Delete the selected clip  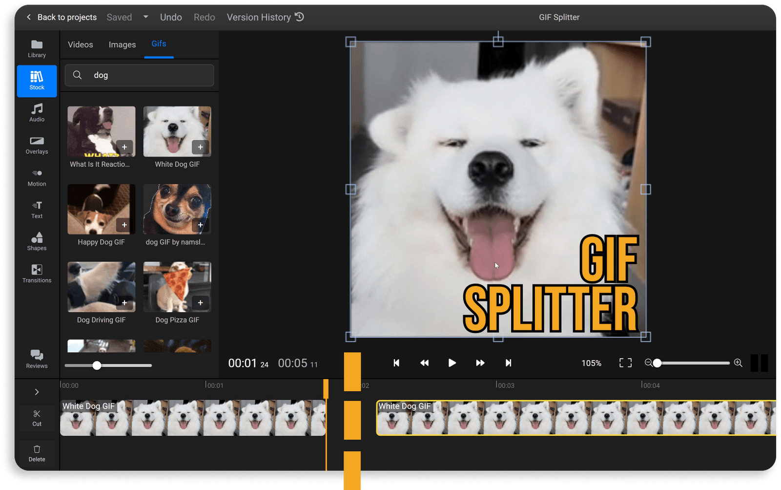coord(37,453)
